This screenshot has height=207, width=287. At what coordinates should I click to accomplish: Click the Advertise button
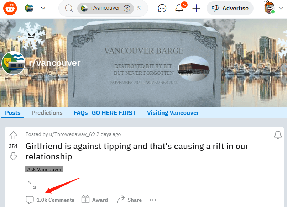[230, 8]
